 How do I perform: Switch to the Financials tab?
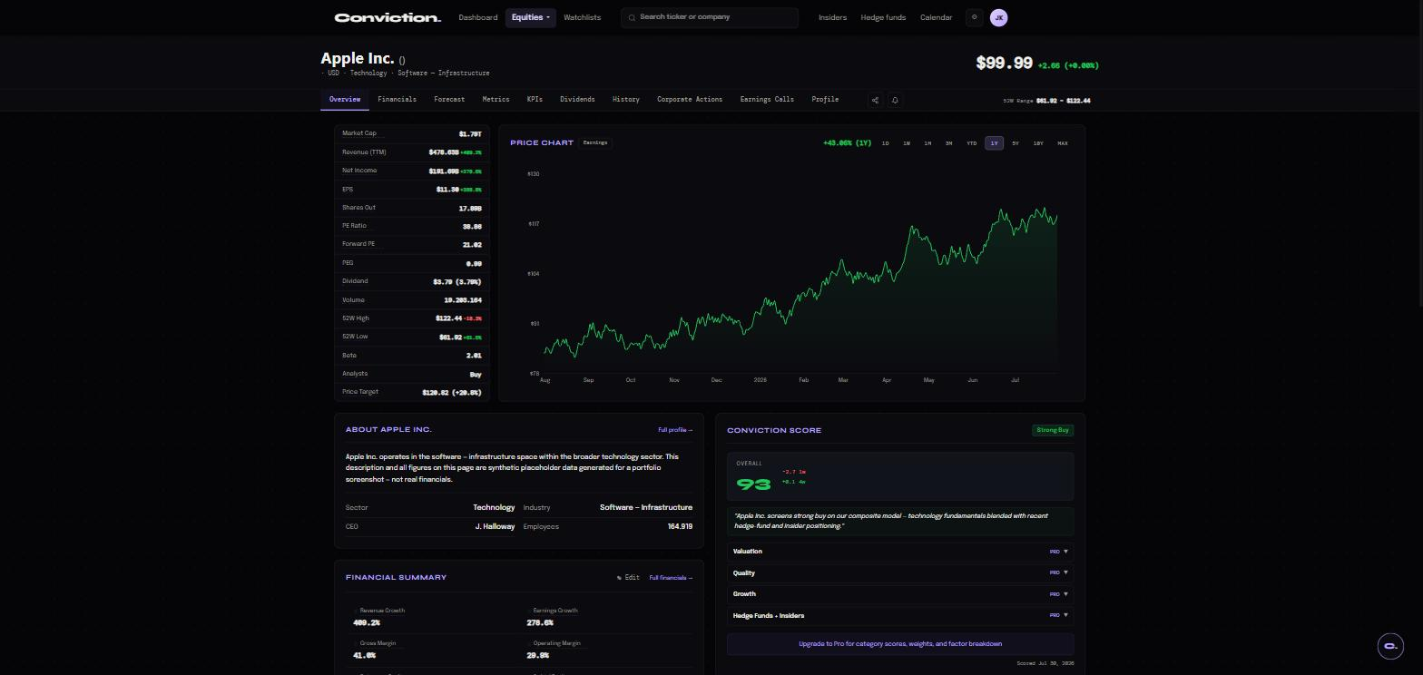(x=397, y=100)
